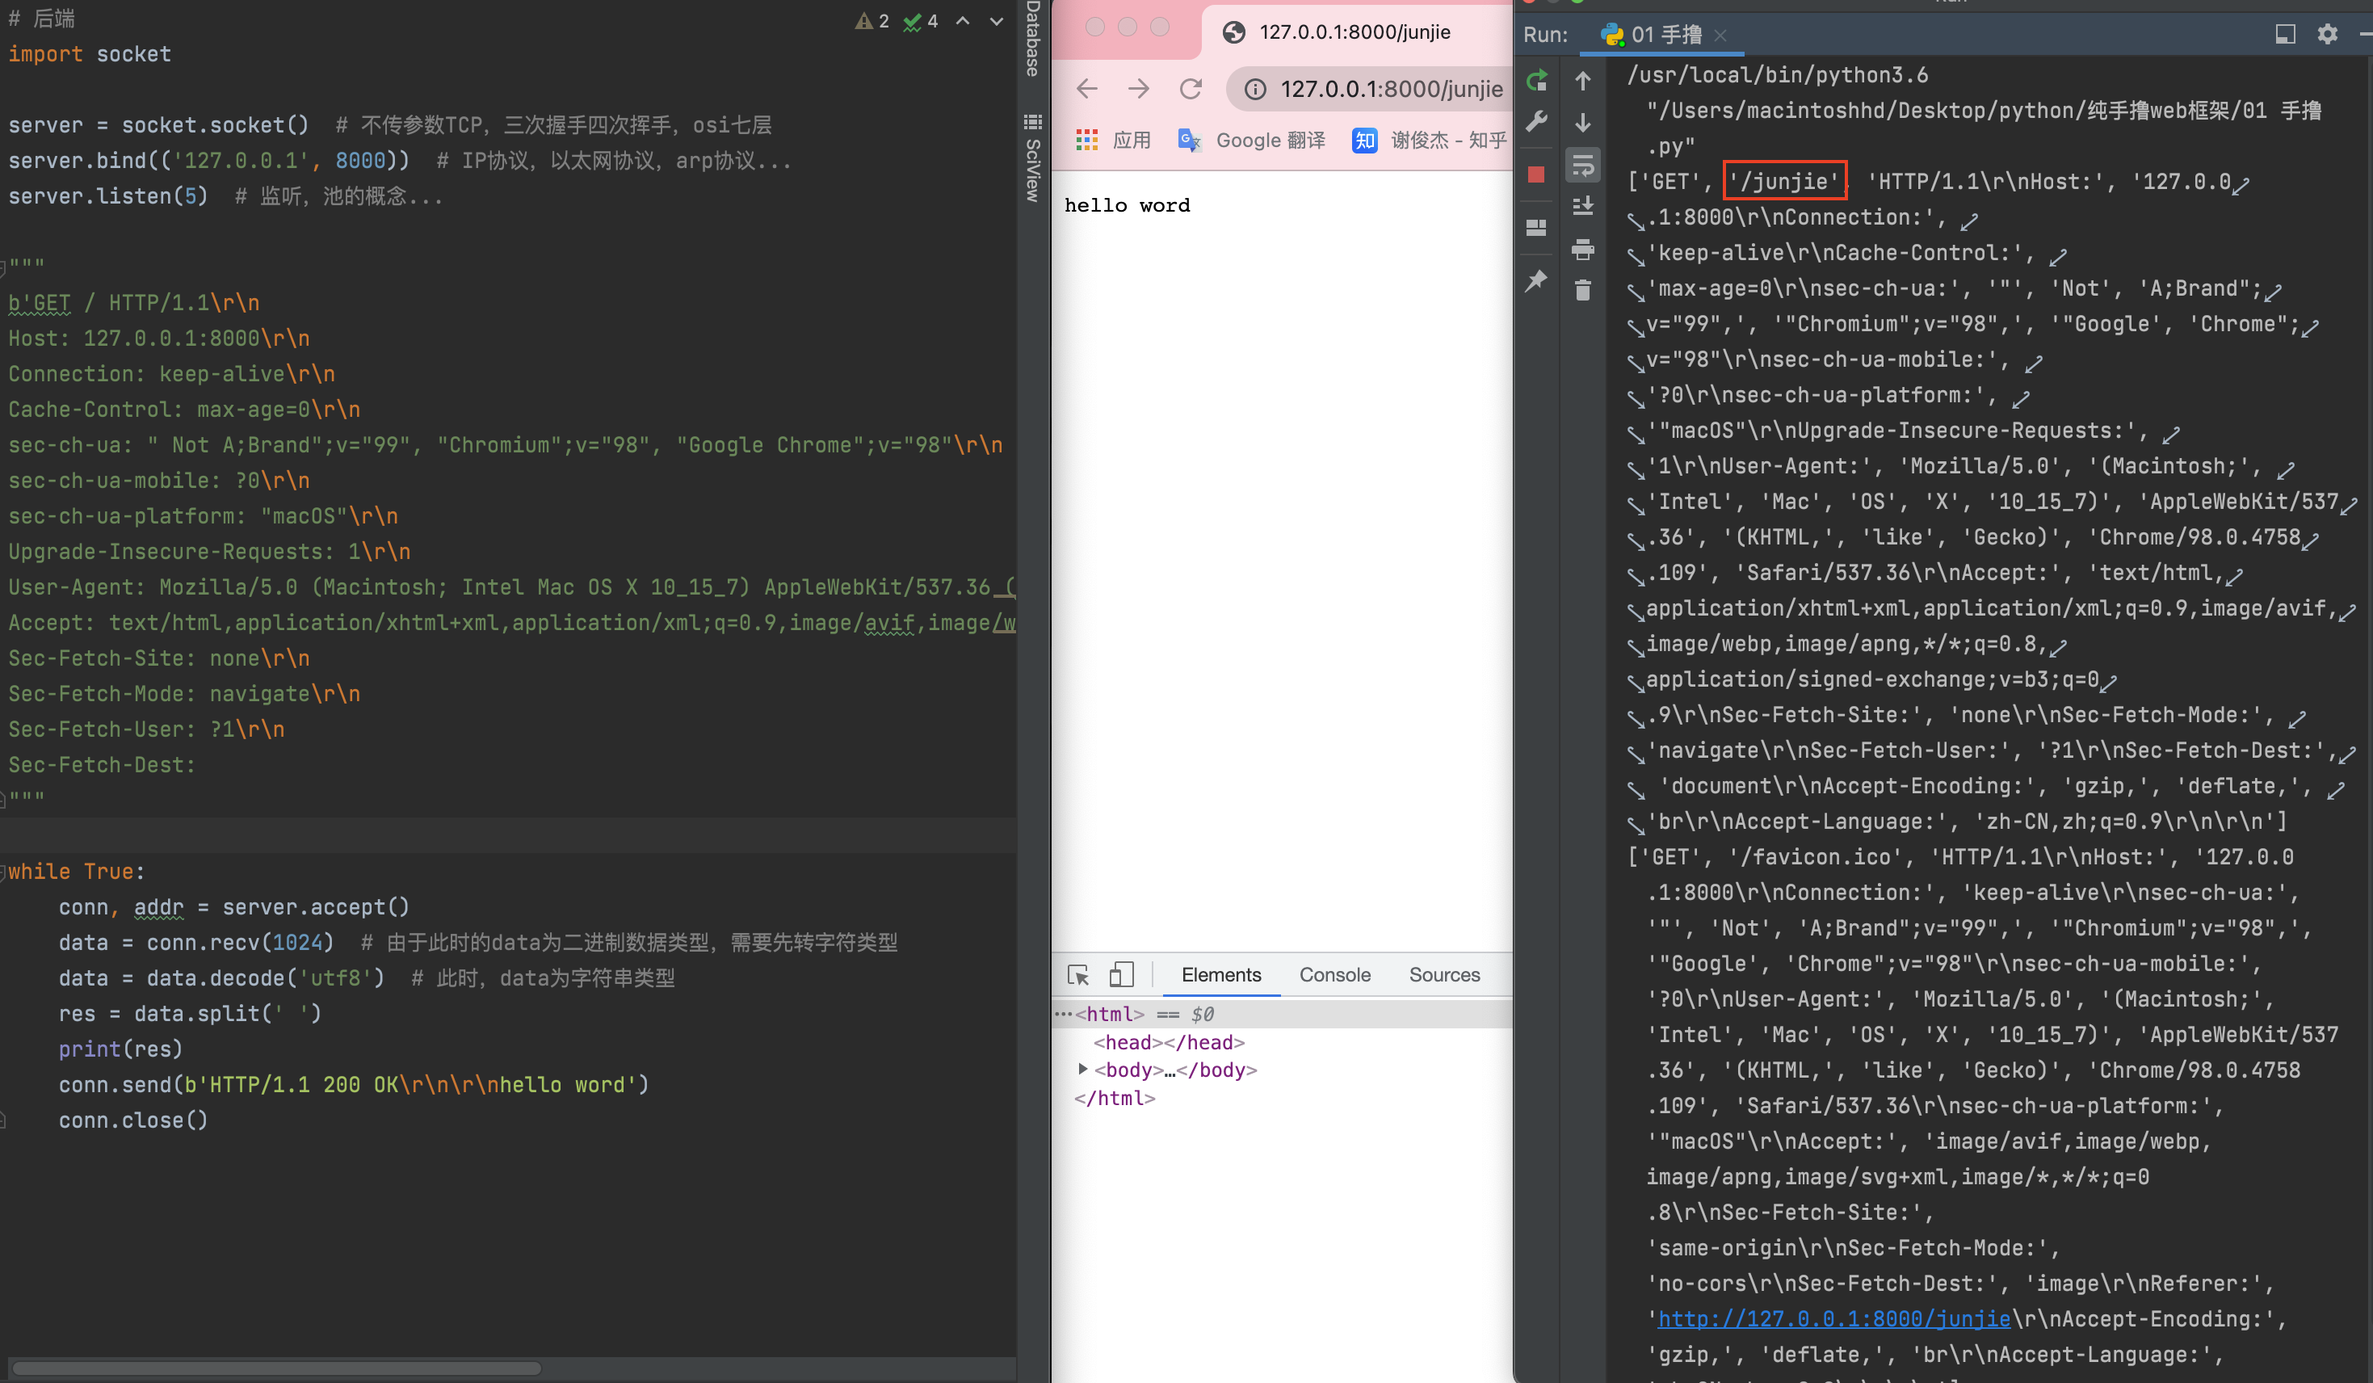Go back in Chrome browser
Viewport: 2373px width, 1383px height.
tap(1086, 89)
